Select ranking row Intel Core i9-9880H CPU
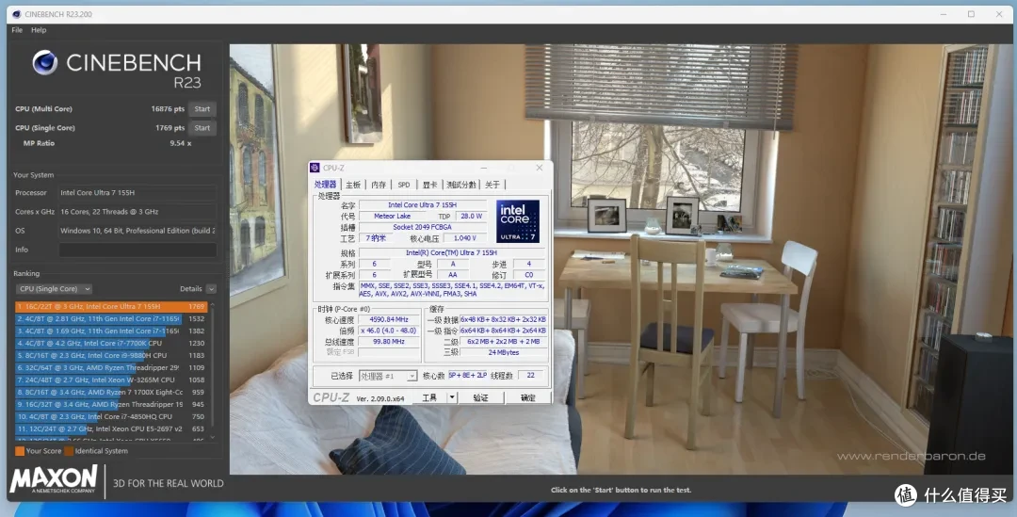The image size is (1017, 517). coord(111,355)
